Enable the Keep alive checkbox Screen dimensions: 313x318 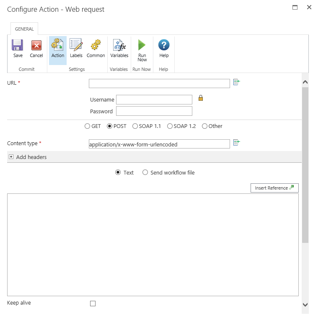[x=93, y=303]
